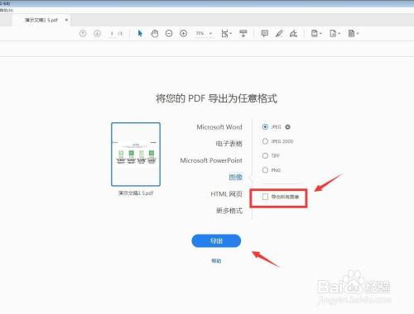This screenshot has width=414, height=314.
Task: Click the last document icon on the toolbar's right
Action: coord(354,34)
